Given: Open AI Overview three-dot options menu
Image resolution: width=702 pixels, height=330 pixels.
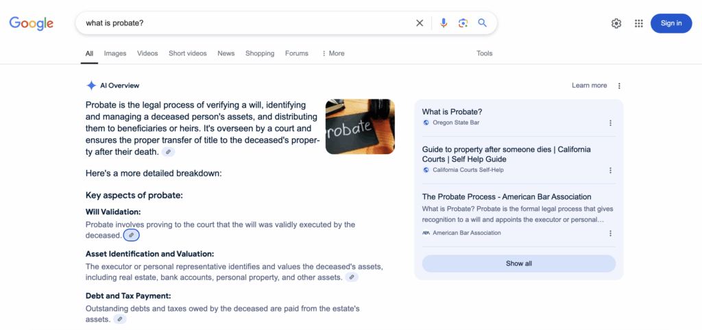Looking at the screenshot, I should 619,86.
